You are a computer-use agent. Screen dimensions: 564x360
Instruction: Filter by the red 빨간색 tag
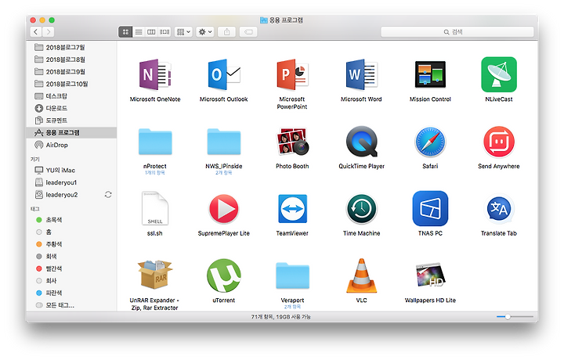(x=71, y=268)
